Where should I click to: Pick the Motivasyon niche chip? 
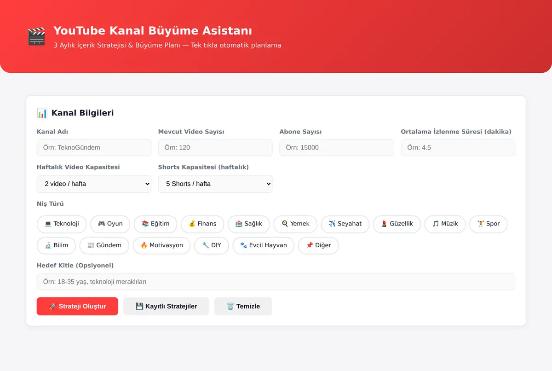coord(161,245)
